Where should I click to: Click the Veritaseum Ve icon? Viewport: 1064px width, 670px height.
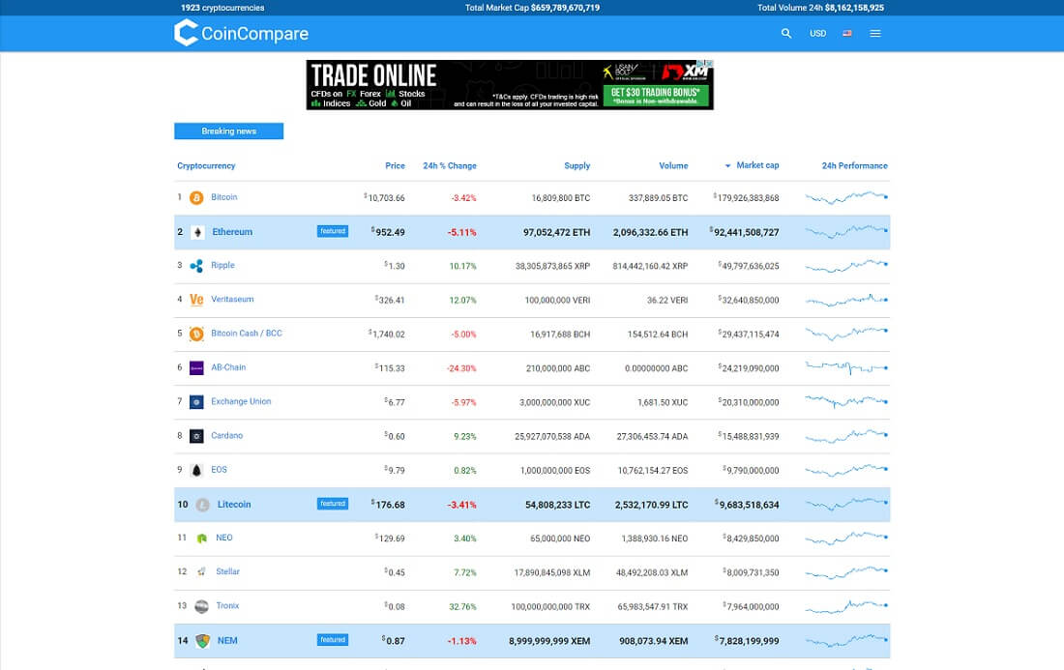[x=196, y=300]
